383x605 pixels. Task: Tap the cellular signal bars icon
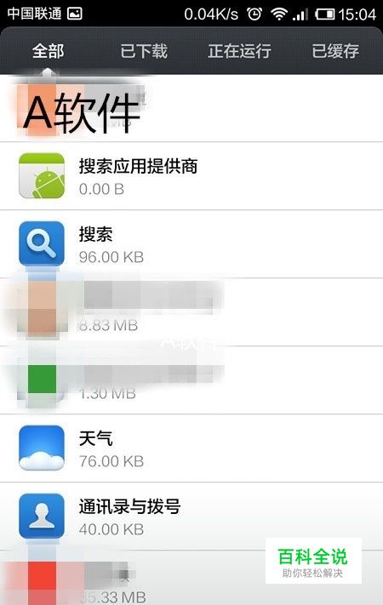(300, 14)
